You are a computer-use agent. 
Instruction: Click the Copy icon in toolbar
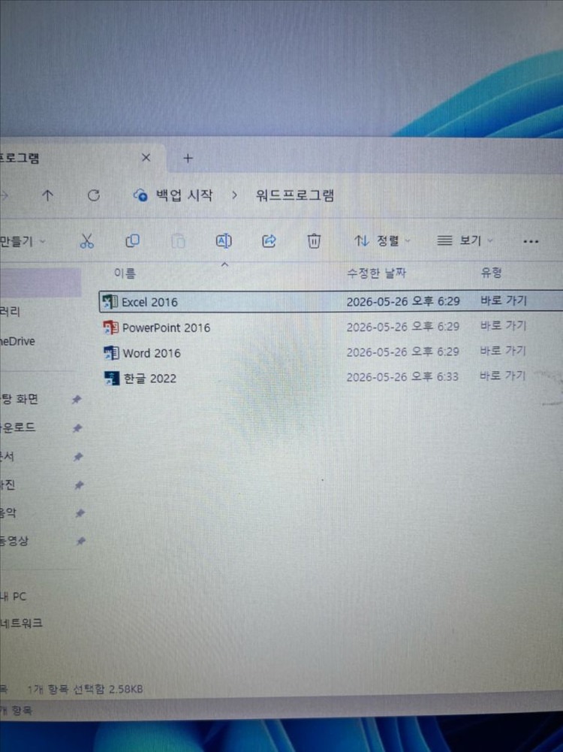coord(132,240)
